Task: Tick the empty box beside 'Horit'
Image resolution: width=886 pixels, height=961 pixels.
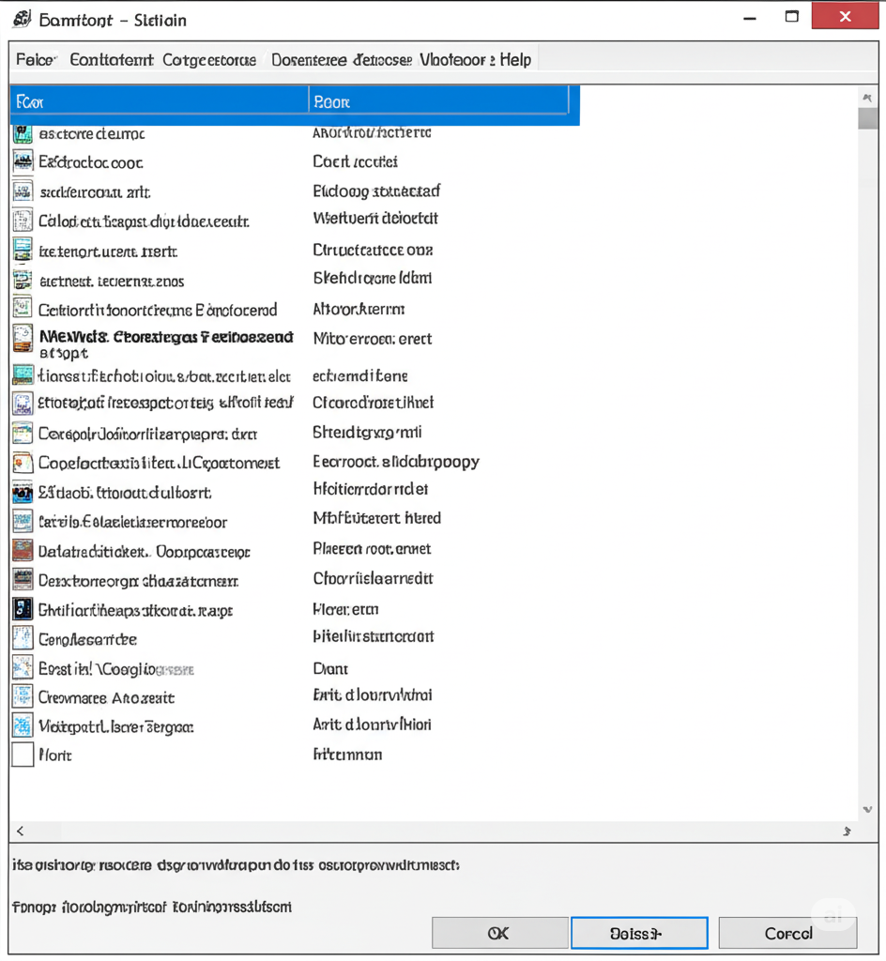Action: (x=23, y=755)
